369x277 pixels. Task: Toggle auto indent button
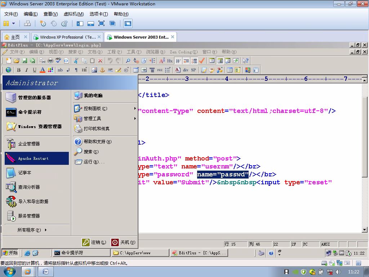(x=186, y=61)
